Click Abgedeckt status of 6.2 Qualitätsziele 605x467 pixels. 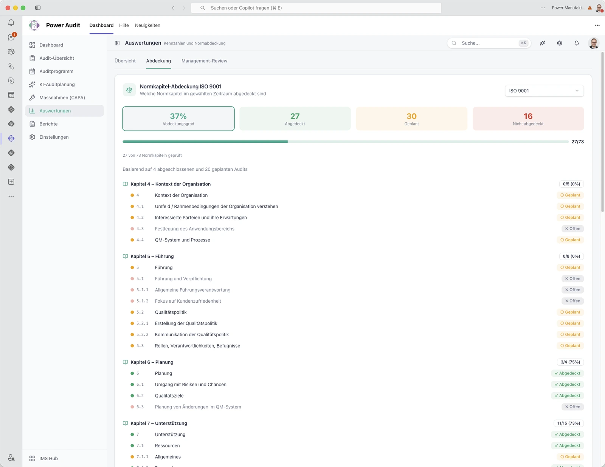pos(567,396)
